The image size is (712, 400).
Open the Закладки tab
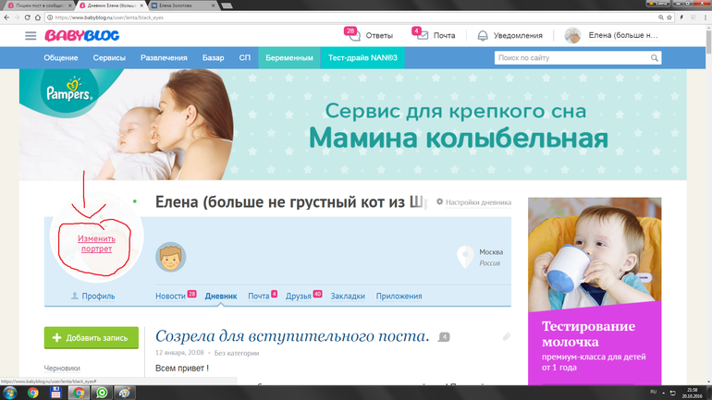point(347,296)
